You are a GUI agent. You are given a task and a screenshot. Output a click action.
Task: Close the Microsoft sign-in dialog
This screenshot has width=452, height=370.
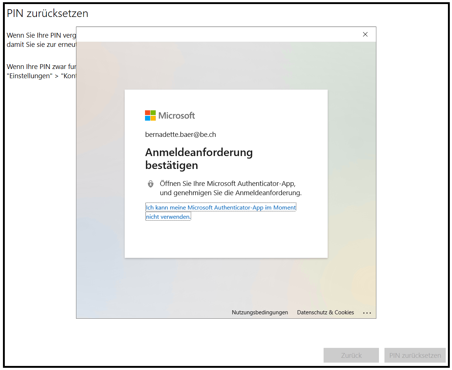[x=365, y=34]
